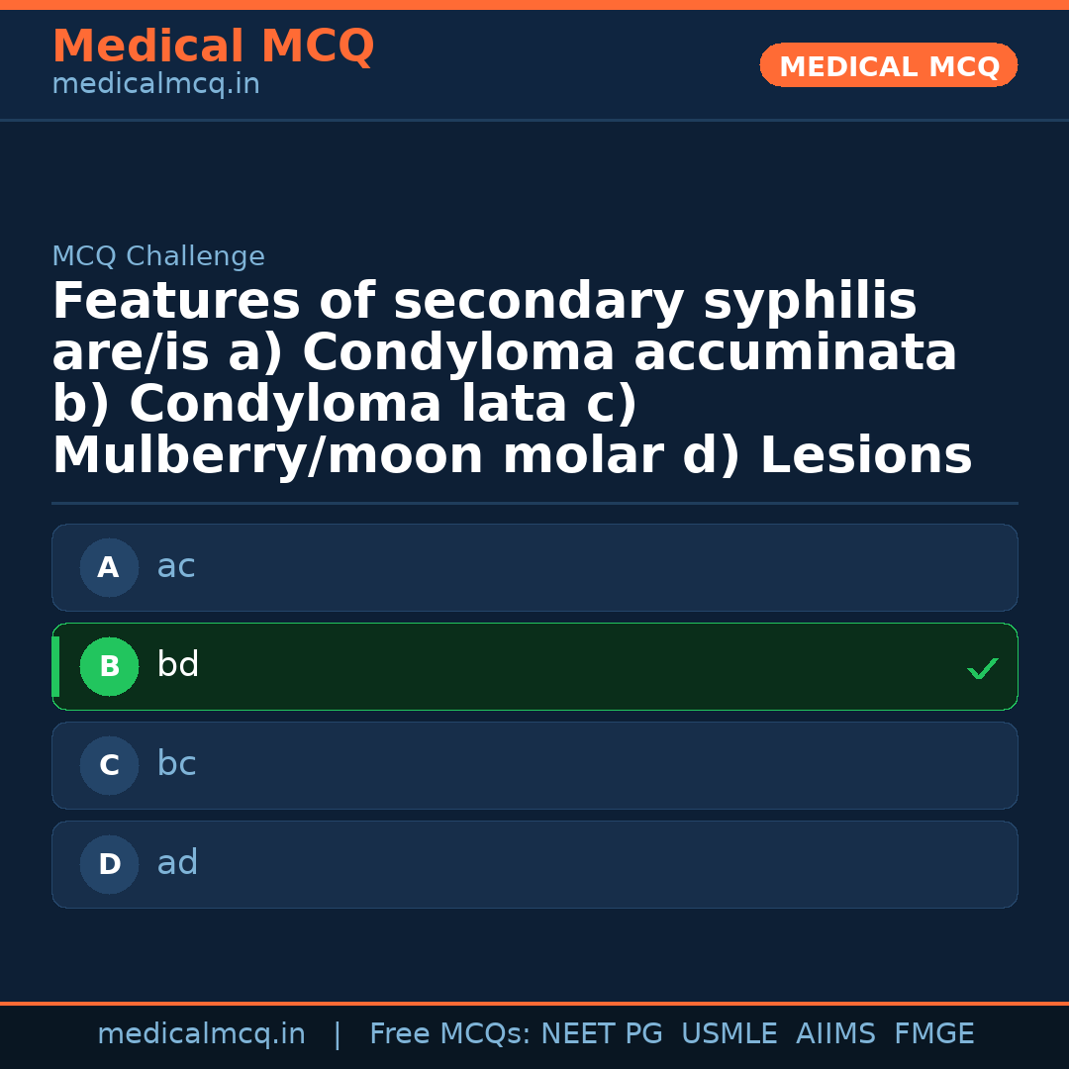This screenshot has width=1069, height=1069.
Task: Select answer option A labeled ac
Action: (x=534, y=567)
